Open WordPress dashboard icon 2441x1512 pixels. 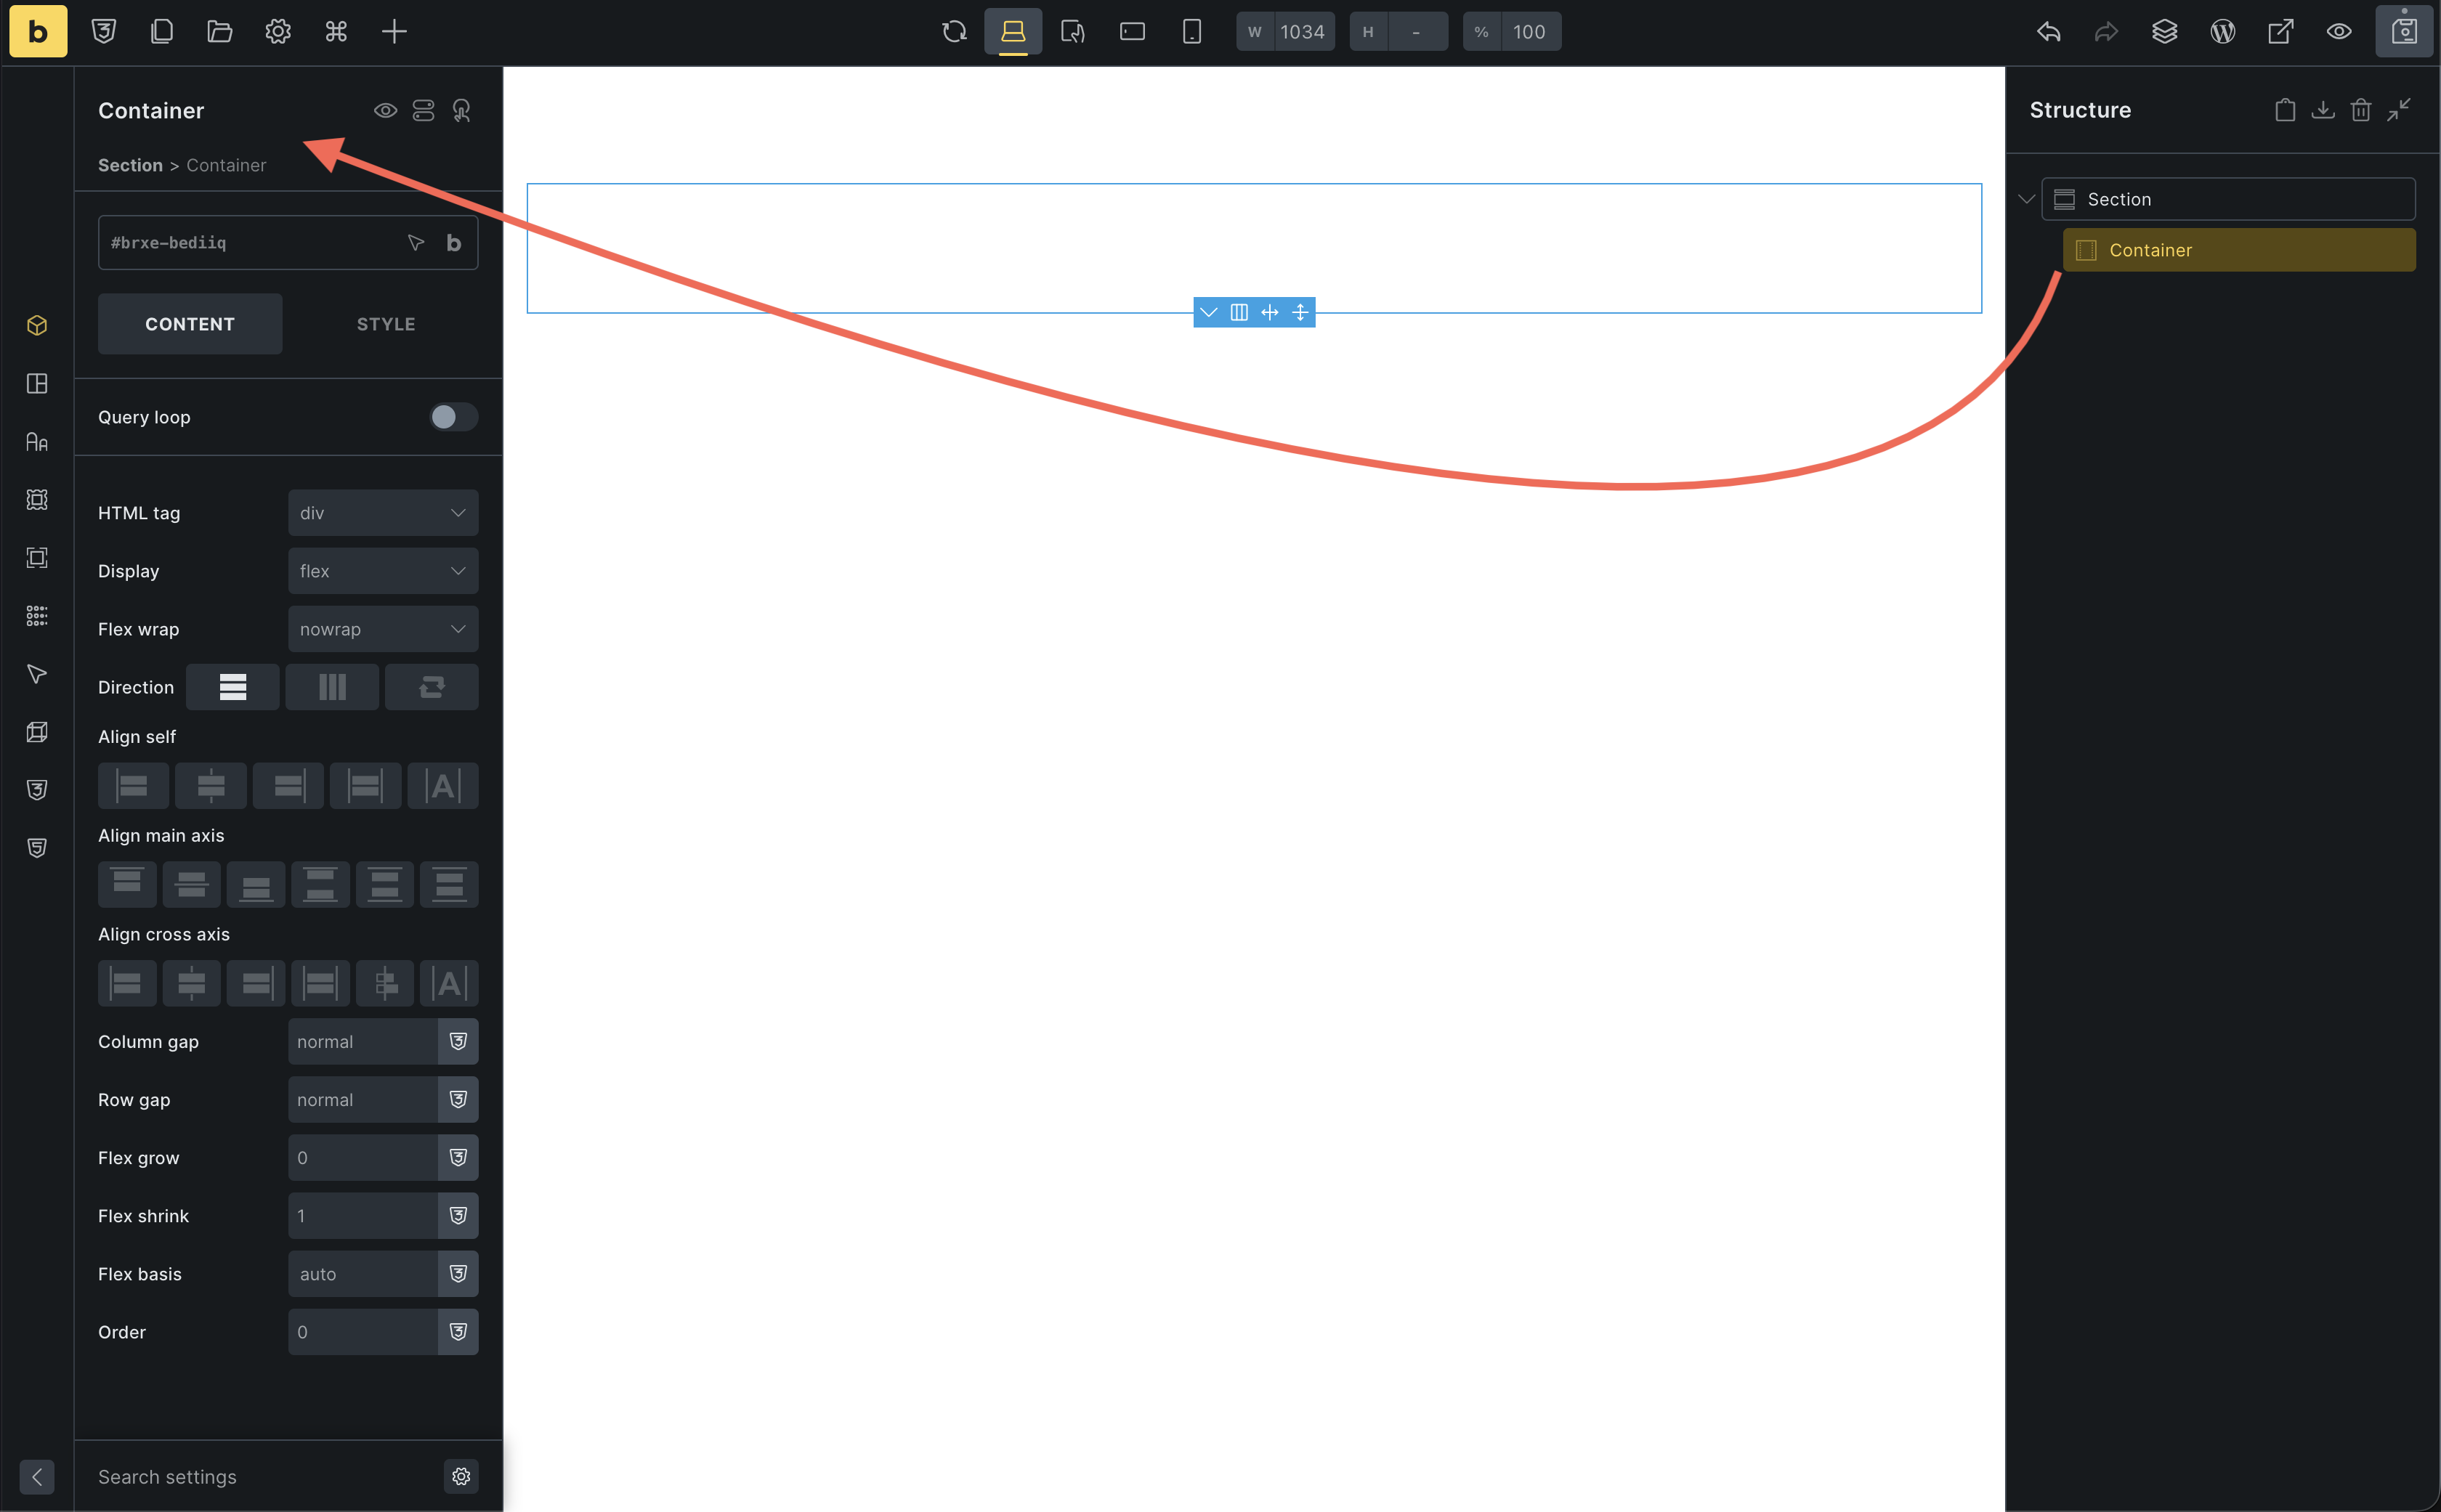click(x=2223, y=31)
